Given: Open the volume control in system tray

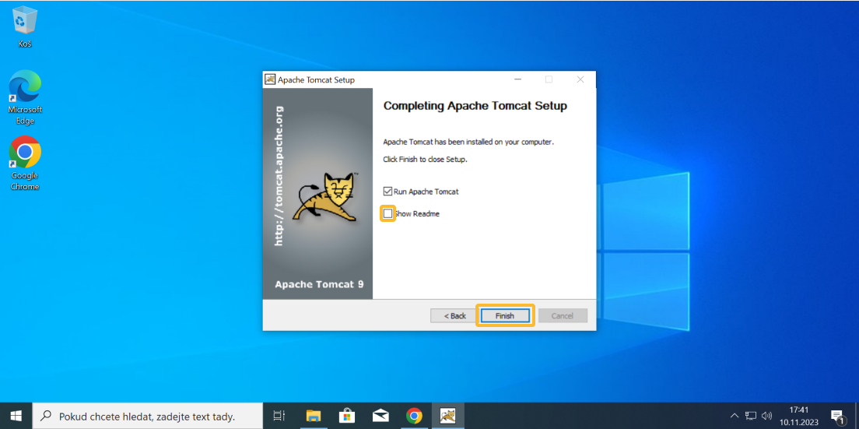Looking at the screenshot, I should pyautogui.click(x=766, y=416).
